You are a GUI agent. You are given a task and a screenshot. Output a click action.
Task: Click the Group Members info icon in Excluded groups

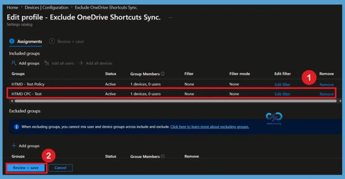163,156
